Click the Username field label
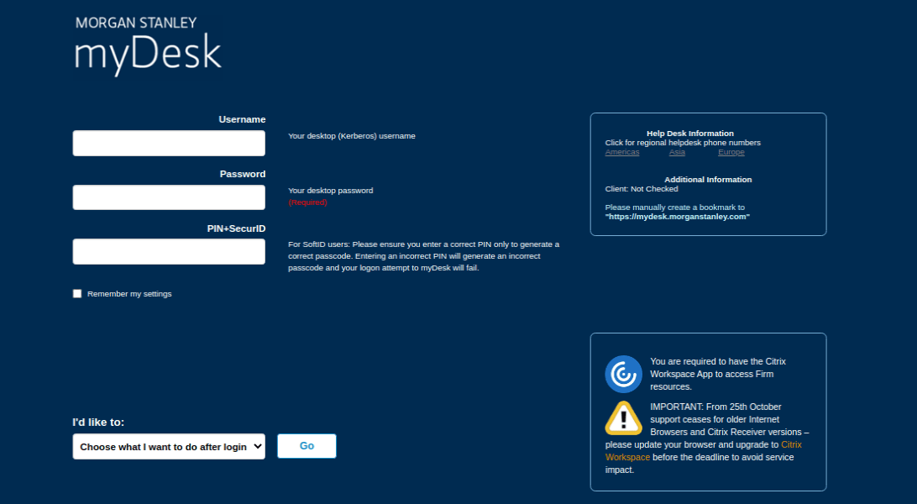The image size is (917, 504). click(x=242, y=119)
